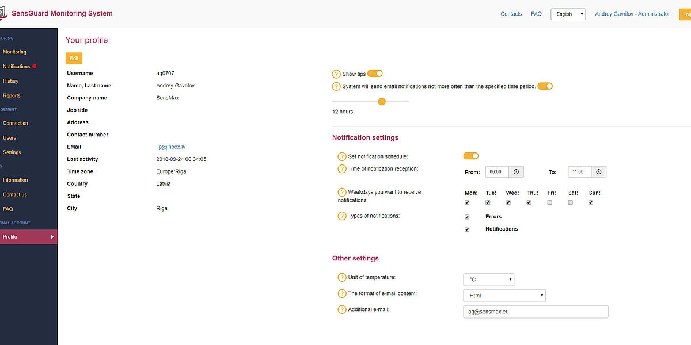Click the Additional e-mail input field
Screen dimensions: 691x345
536,312
